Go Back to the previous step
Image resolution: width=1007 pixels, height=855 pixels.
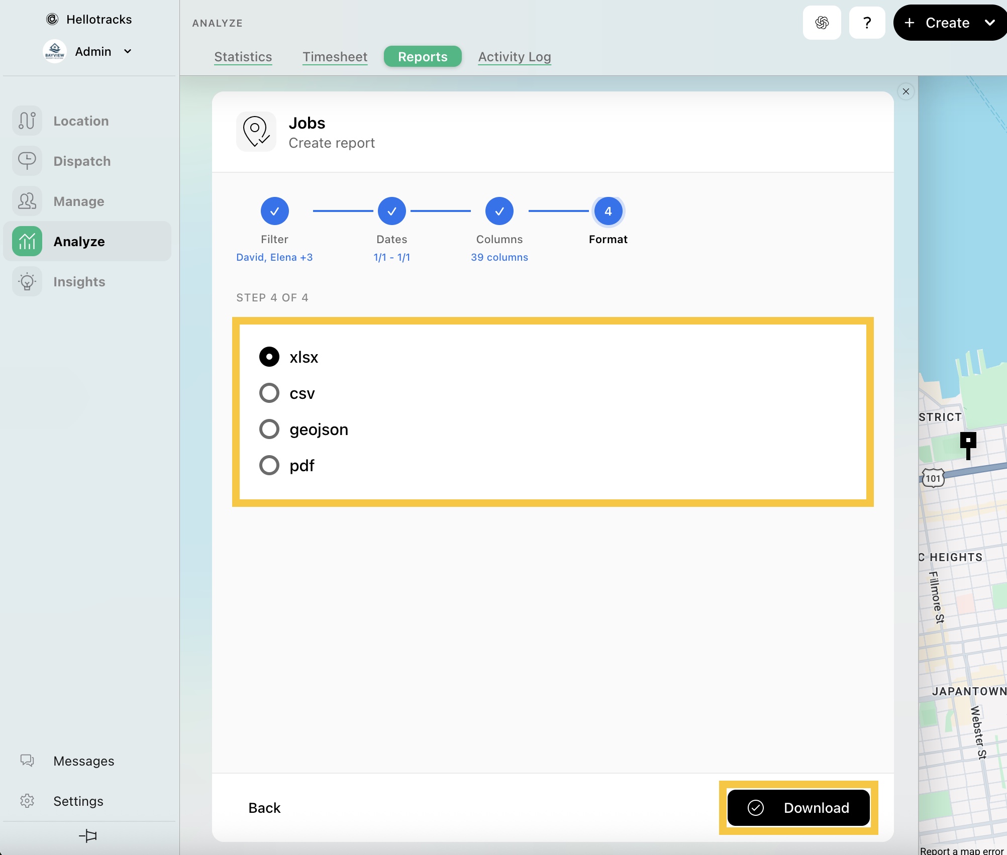point(264,808)
